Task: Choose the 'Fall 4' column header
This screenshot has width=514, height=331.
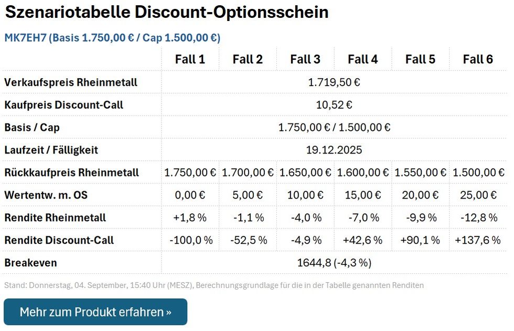Action: click(363, 59)
